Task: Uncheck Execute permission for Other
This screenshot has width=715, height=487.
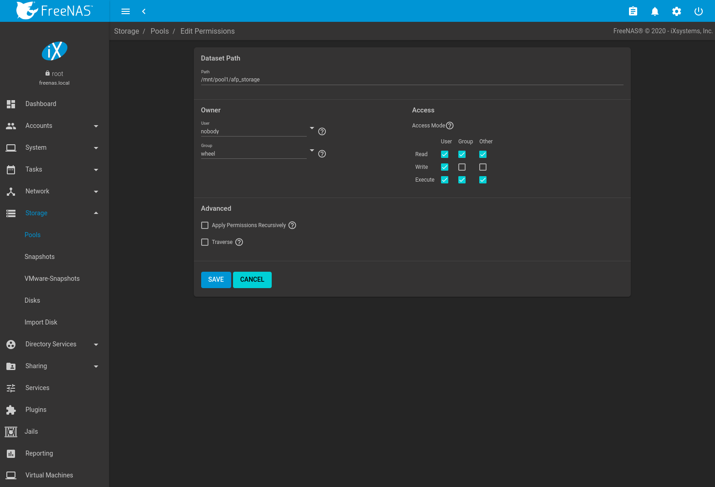Action: pyautogui.click(x=483, y=180)
